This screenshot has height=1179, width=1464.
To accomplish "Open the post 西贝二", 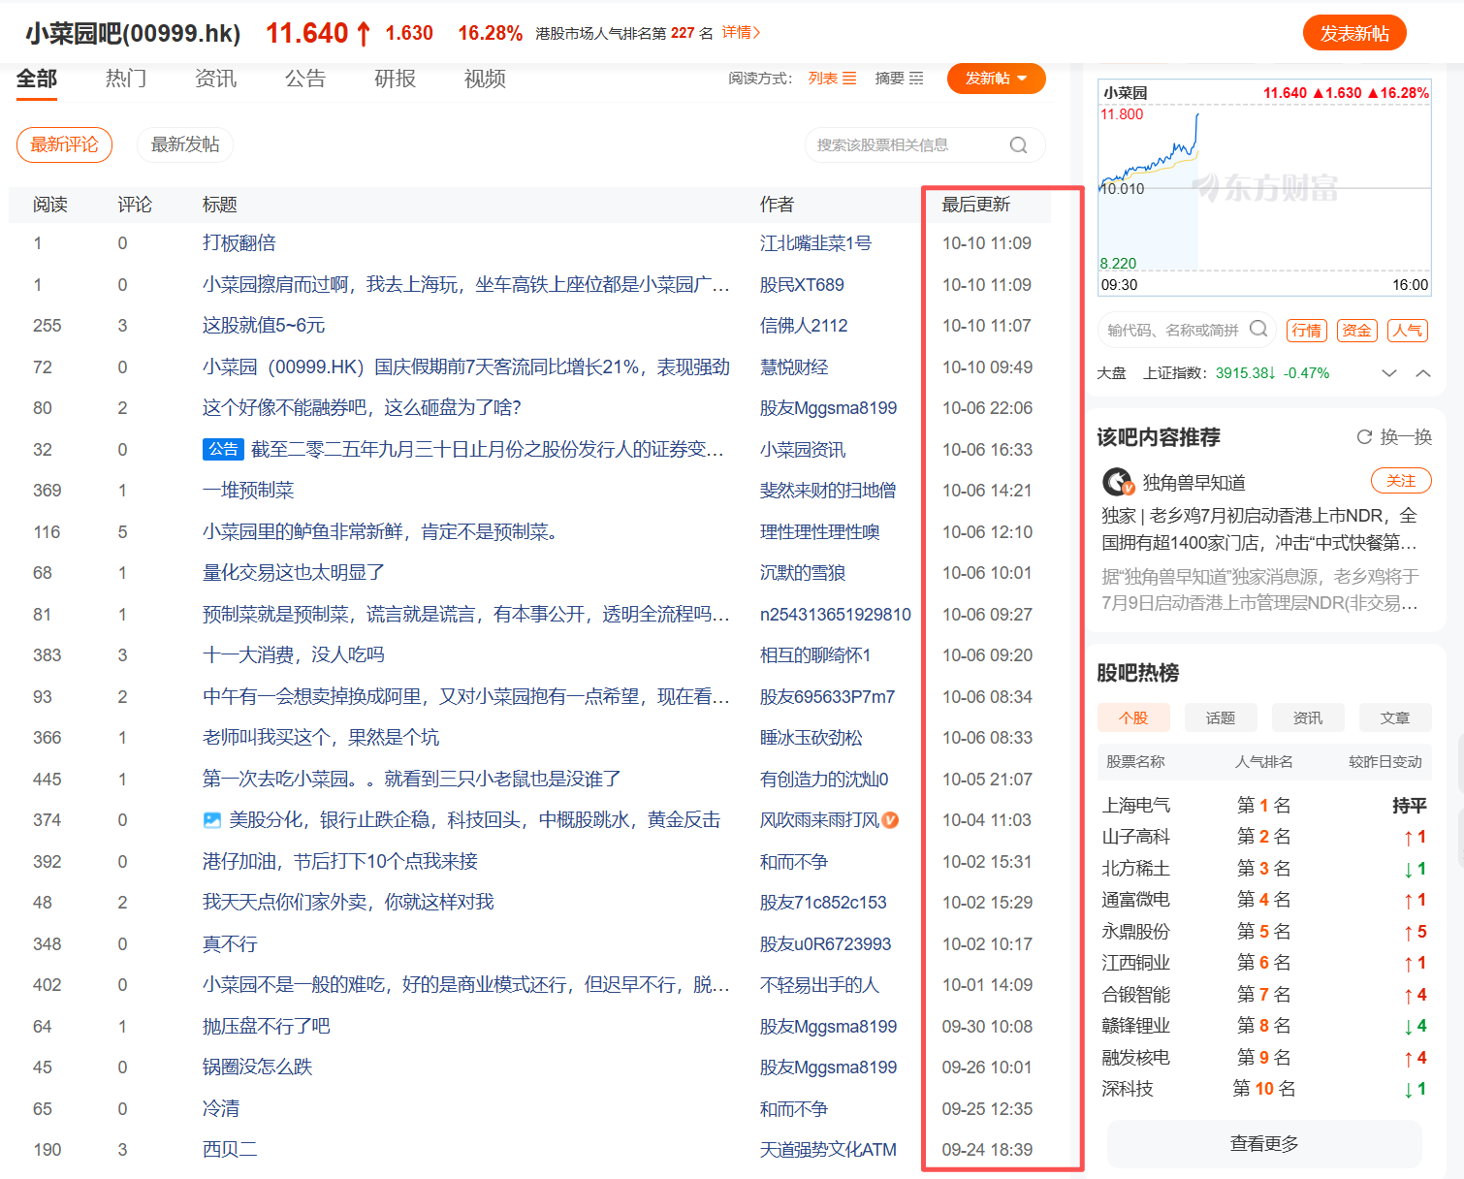I will coord(230,1150).
